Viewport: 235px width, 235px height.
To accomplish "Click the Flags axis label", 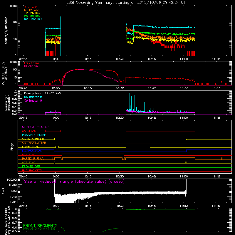I will point(12,147).
